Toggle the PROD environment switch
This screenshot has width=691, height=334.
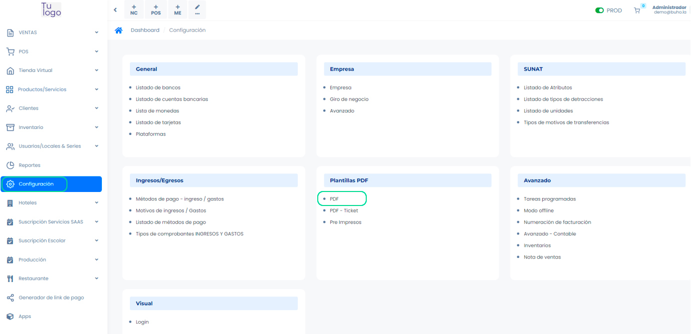click(600, 10)
